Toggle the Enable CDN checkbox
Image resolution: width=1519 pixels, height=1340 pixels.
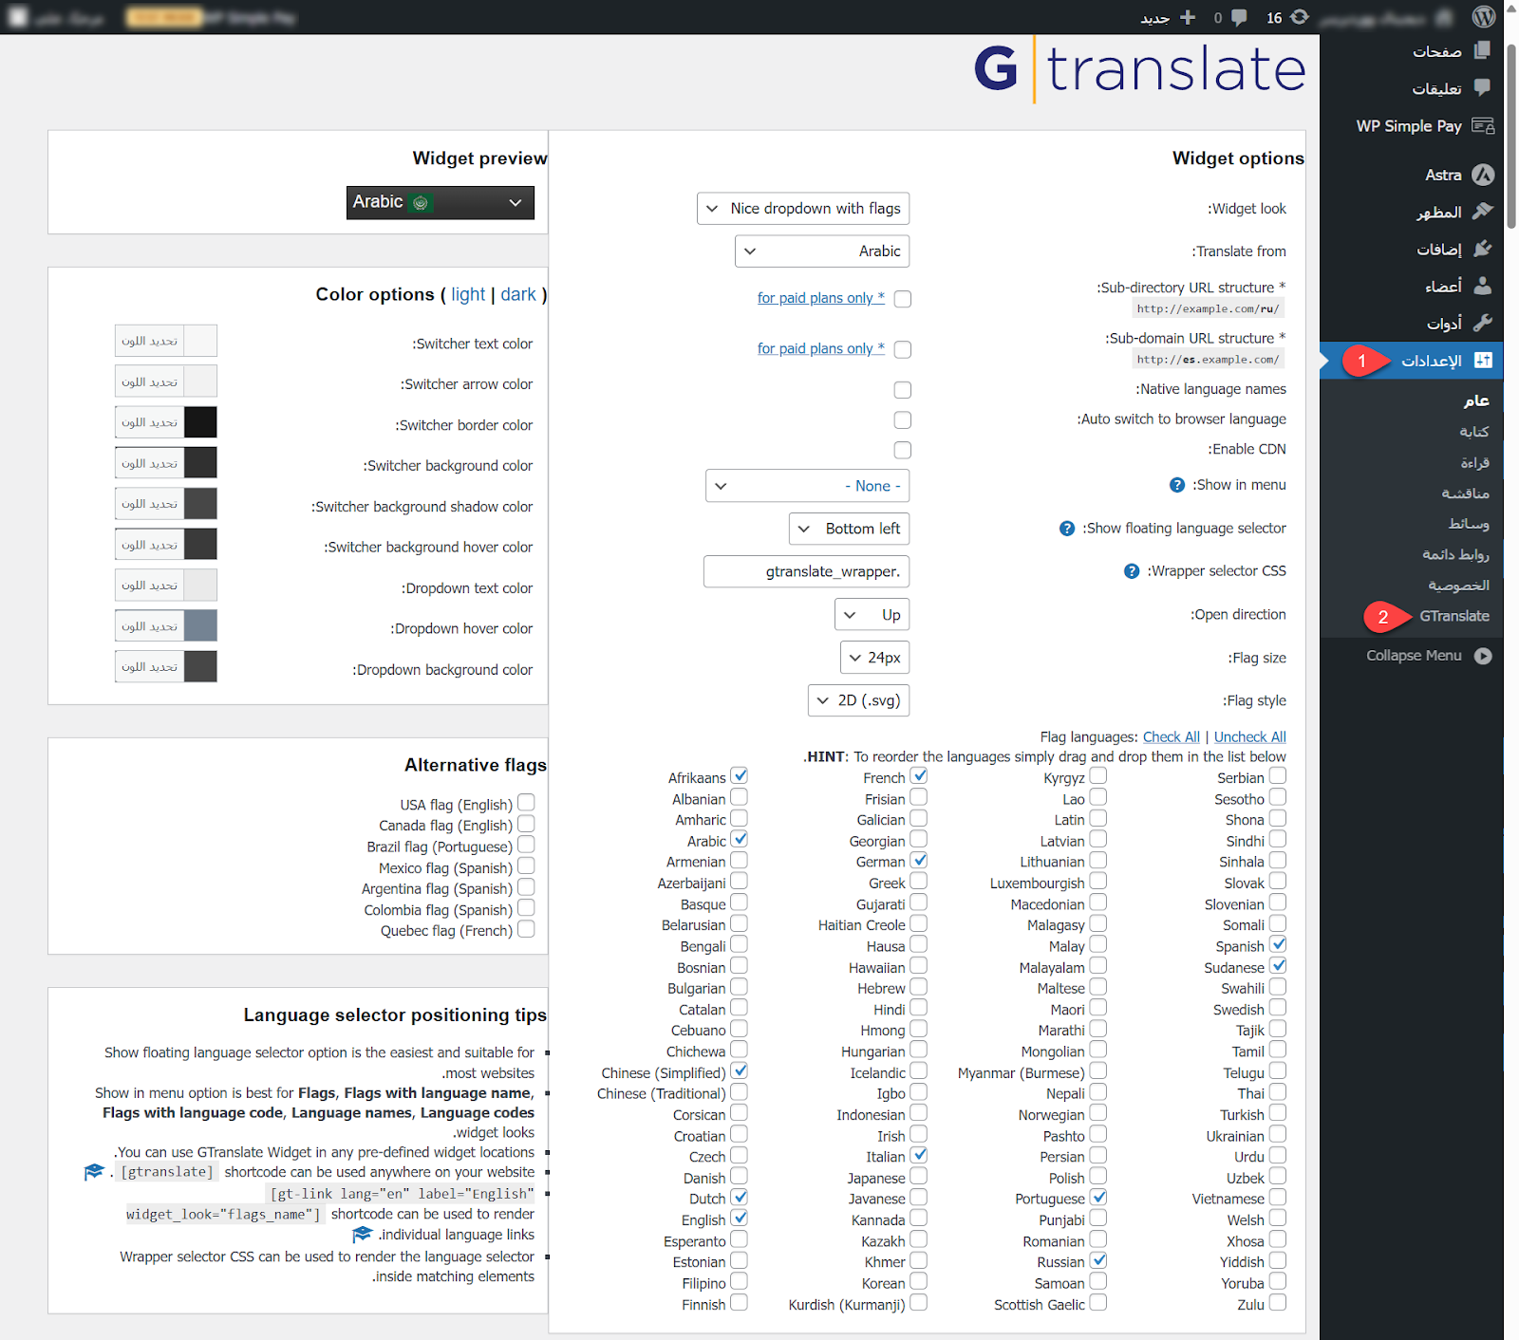coord(903,450)
